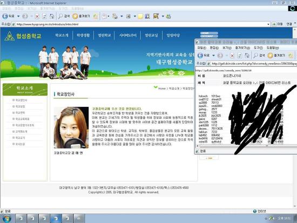The width and height of the screenshot is (297, 223).
Task: Open 알림마당 in the school site navigation
Action: click(173, 35)
